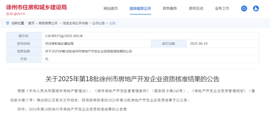Open 法定主动公开内容 breadcrumb link
The width and height of the screenshot is (270, 118).
tap(75, 23)
